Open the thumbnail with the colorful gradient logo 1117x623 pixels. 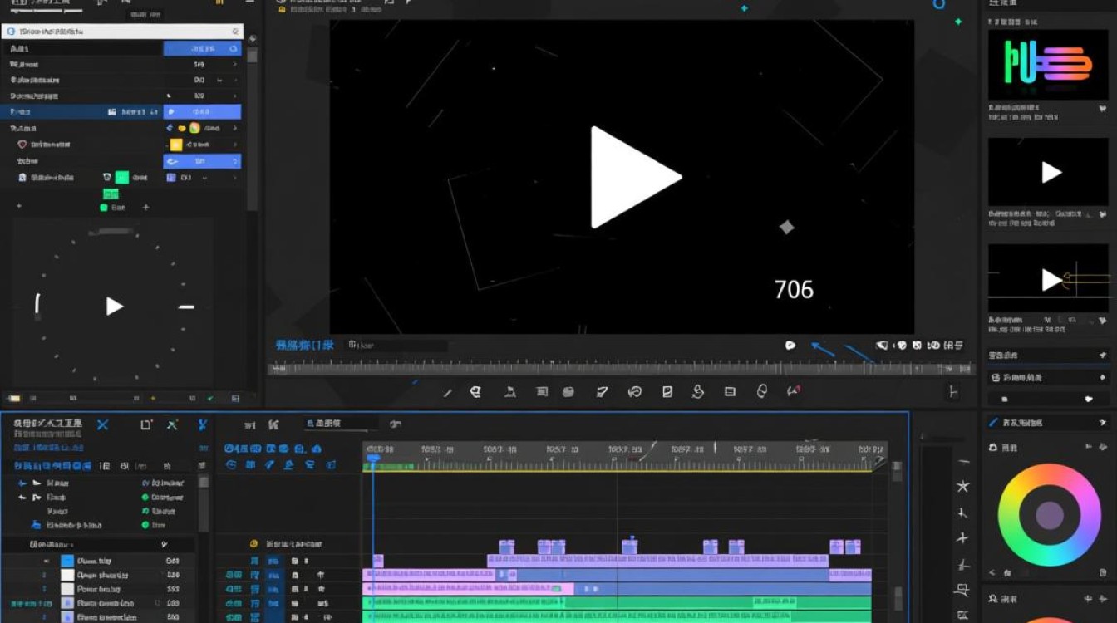(x=1049, y=66)
